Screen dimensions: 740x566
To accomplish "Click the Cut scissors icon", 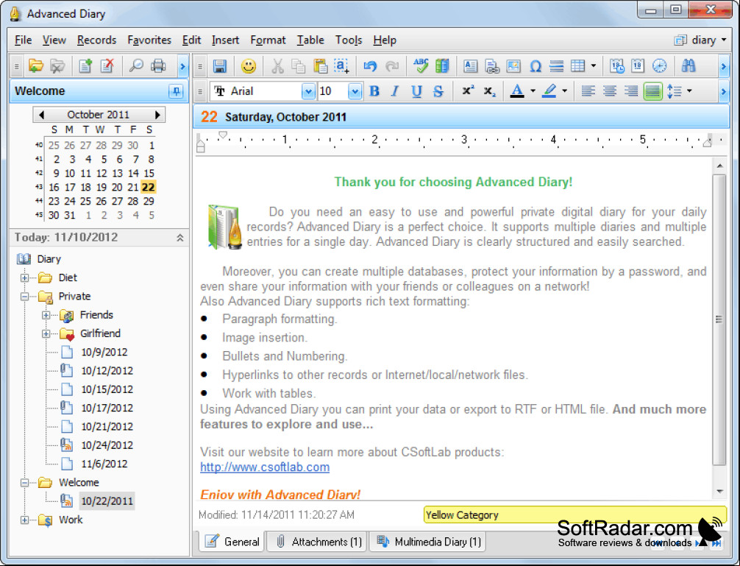I will point(277,66).
